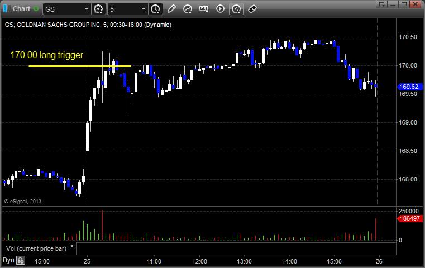Screen dimensions: 425x268
Task: Open the symbol settings gear menu
Action: pos(98,9)
